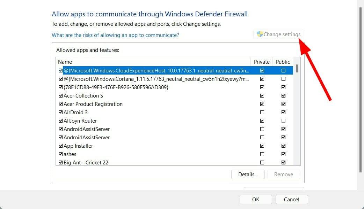The height and width of the screenshot is (209, 364).
Task: Uncheck the Microsoft Windows Cortana entry
Action: [60, 79]
